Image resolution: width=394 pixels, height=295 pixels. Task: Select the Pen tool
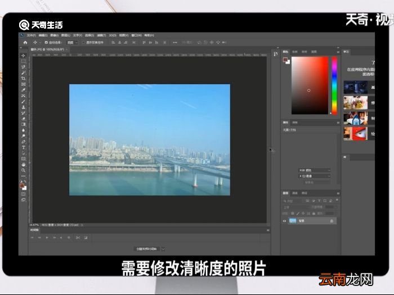pos(24,142)
